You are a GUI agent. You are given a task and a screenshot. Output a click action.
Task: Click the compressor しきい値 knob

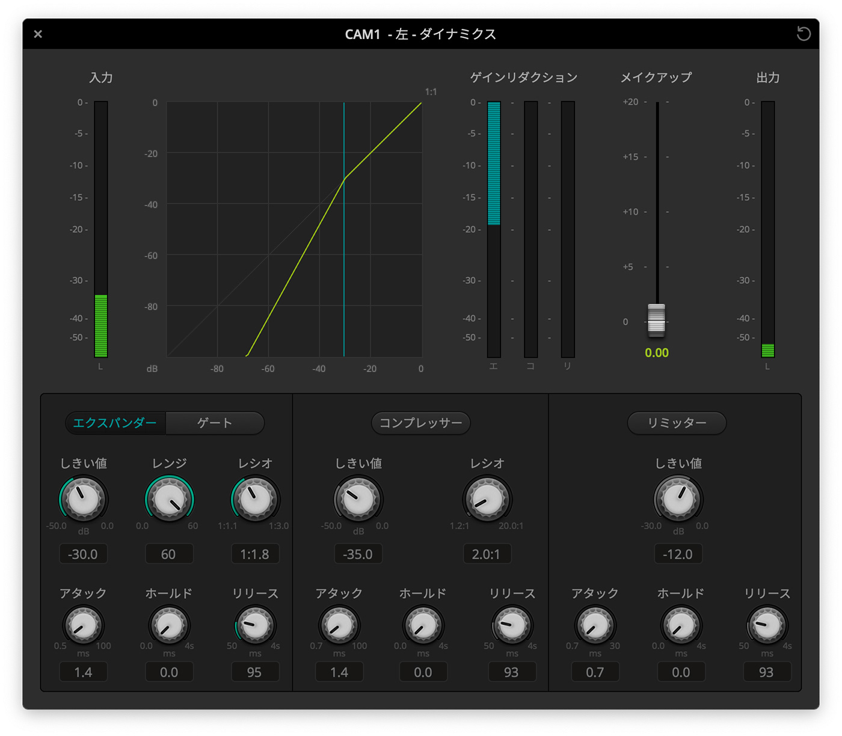tap(358, 499)
